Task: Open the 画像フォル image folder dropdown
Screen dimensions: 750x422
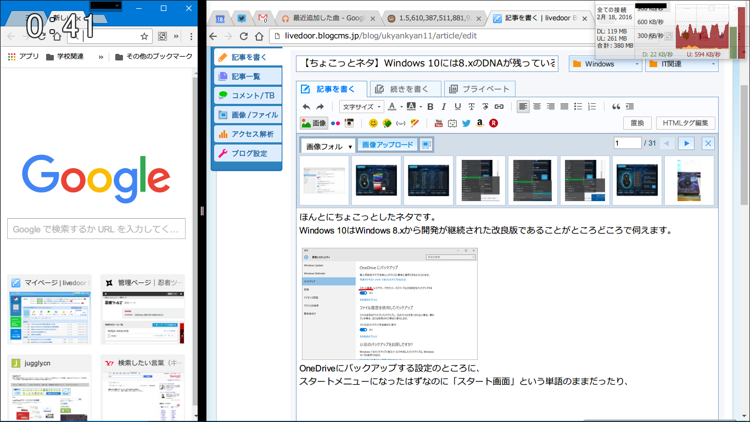Action: (328, 146)
